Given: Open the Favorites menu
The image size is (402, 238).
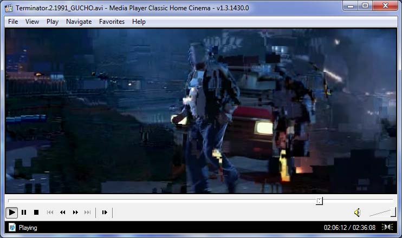Looking at the screenshot, I should [112, 22].
